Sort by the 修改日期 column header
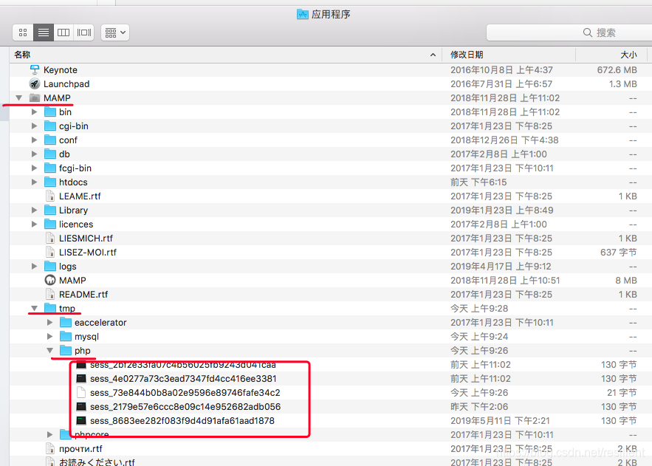This screenshot has height=466, width=652. (509, 55)
